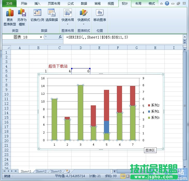Screen dimensions: 189x181
Task: Open 选择数据 (Select Data) dialog
Action: (51, 13)
